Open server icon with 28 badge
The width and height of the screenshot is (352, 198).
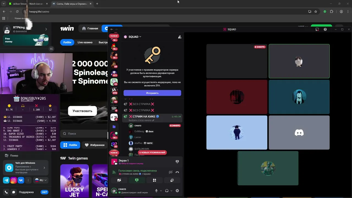tap(114, 64)
